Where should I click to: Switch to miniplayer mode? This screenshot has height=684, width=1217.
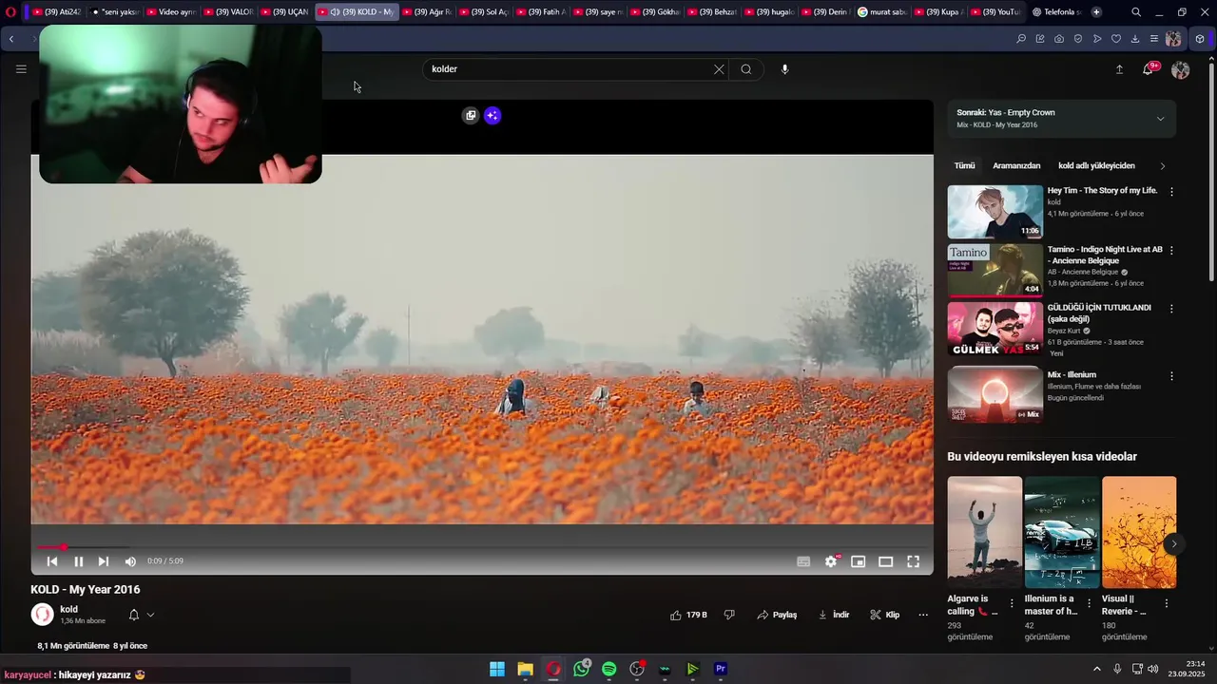tap(858, 561)
